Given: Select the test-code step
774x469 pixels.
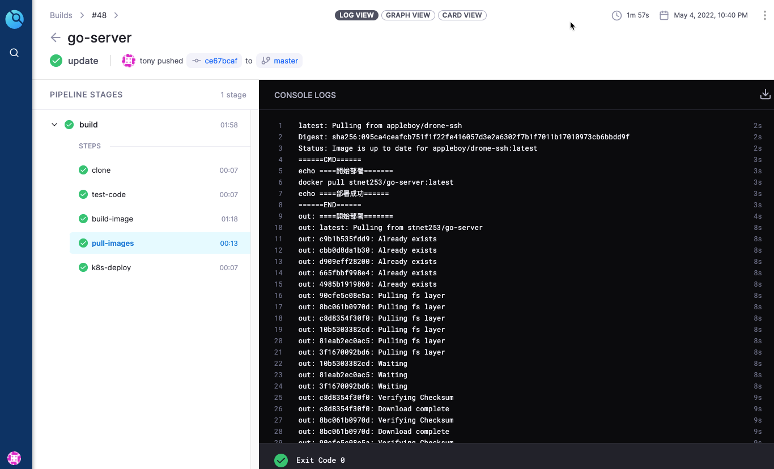Looking at the screenshot, I should coord(160,194).
